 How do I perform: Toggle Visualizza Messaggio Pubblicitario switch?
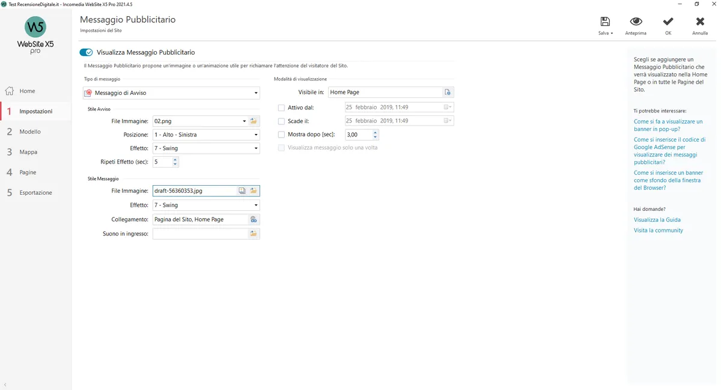tap(86, 52)
